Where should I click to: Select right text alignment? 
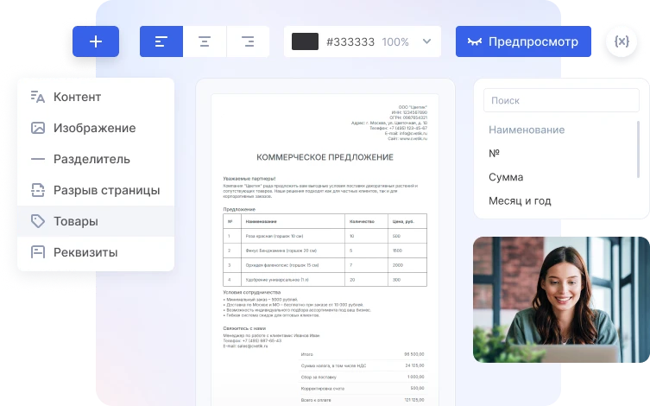[248, 41]
